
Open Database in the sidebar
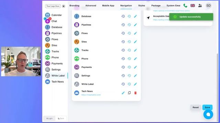point(54,27)
